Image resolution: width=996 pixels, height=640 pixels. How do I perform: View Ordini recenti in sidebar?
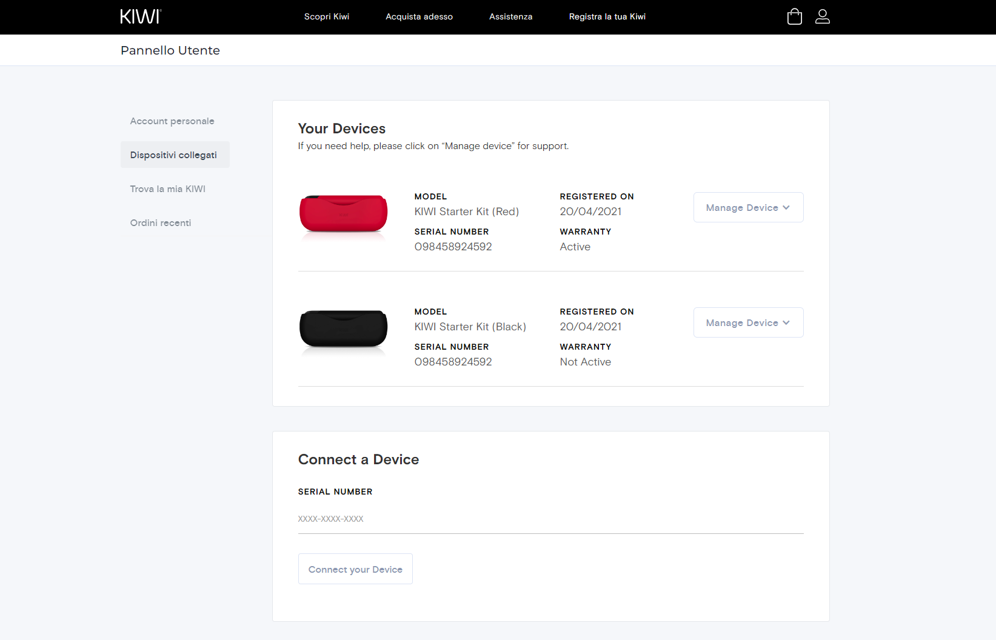[x=161, y=223]
